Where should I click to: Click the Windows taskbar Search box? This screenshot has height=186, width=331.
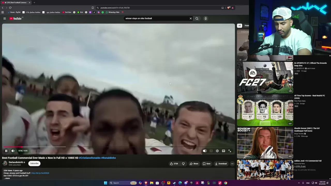(123, 183)
